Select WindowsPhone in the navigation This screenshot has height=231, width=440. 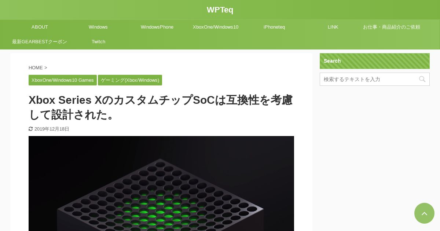click(x=157, y=27)
